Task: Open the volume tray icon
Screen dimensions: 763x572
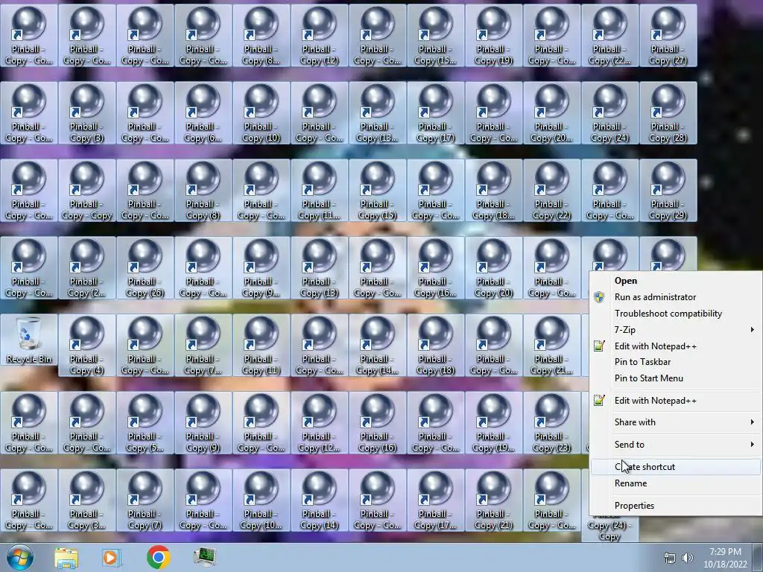Action: pos(687,559)
